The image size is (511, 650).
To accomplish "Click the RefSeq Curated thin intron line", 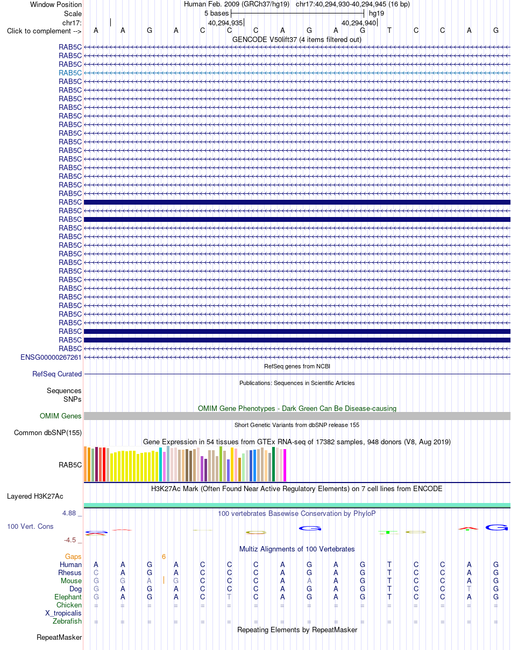I will 297,374.
